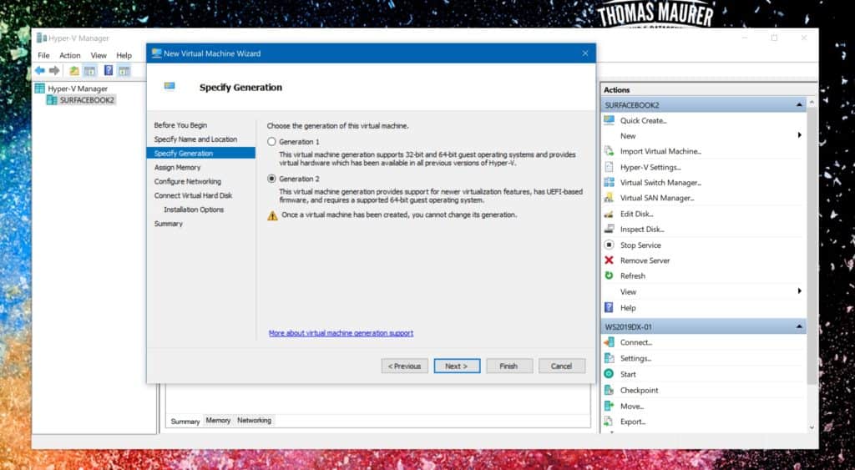The image size is (855, 470).
Task: Click the Show/Hide console tree toolbar icon
Action: tap(89, 70)
